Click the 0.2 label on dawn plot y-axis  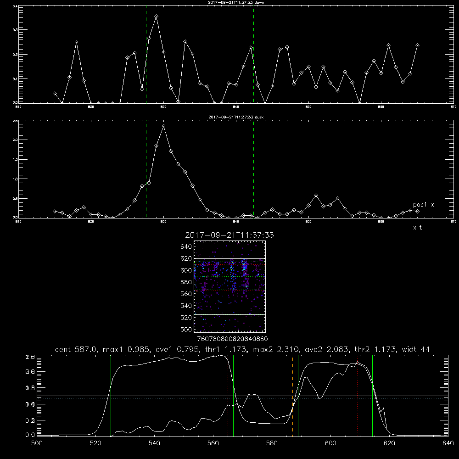coord(15,55)
